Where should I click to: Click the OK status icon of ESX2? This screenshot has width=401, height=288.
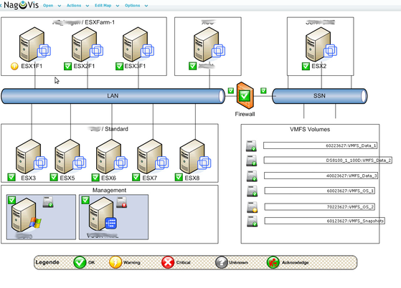pos(306,67)
